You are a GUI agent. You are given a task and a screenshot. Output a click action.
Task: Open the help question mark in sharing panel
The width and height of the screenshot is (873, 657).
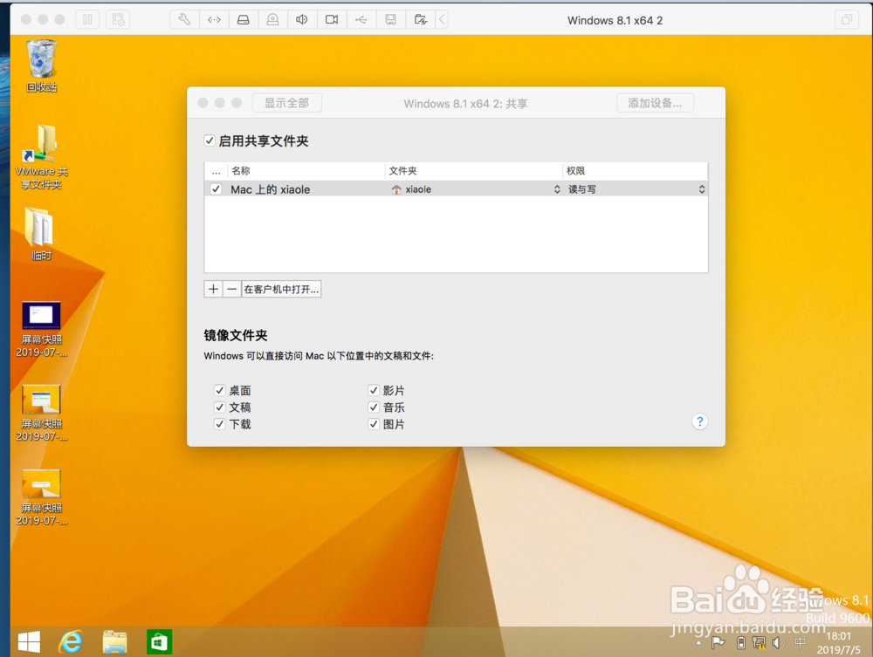(x=699, y=421)
